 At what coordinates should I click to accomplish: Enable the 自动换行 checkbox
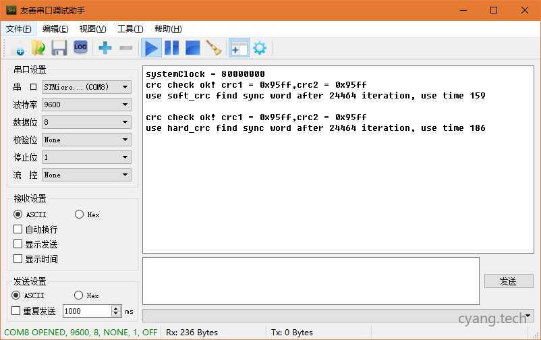(18, 229)
